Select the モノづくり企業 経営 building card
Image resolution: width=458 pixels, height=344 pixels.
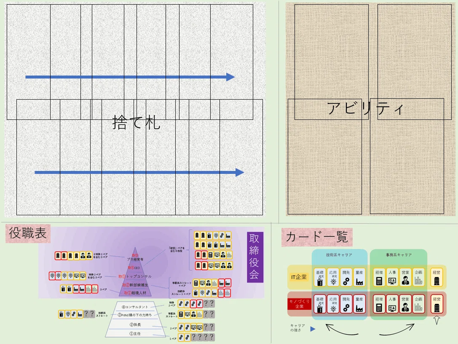click(437, 304)
